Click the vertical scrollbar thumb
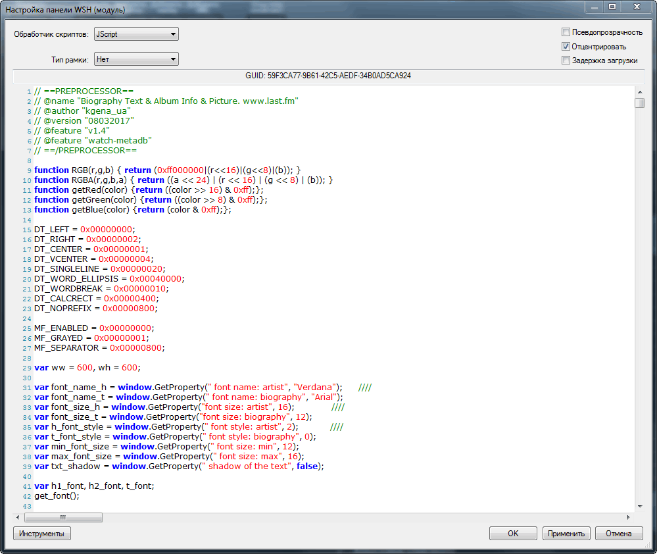The width and height of the screenshot is (657, 554). (639, 103)
